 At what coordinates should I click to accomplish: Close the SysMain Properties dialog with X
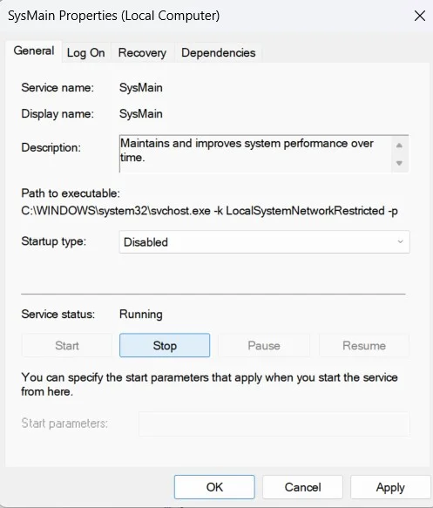tap(420, 16)
